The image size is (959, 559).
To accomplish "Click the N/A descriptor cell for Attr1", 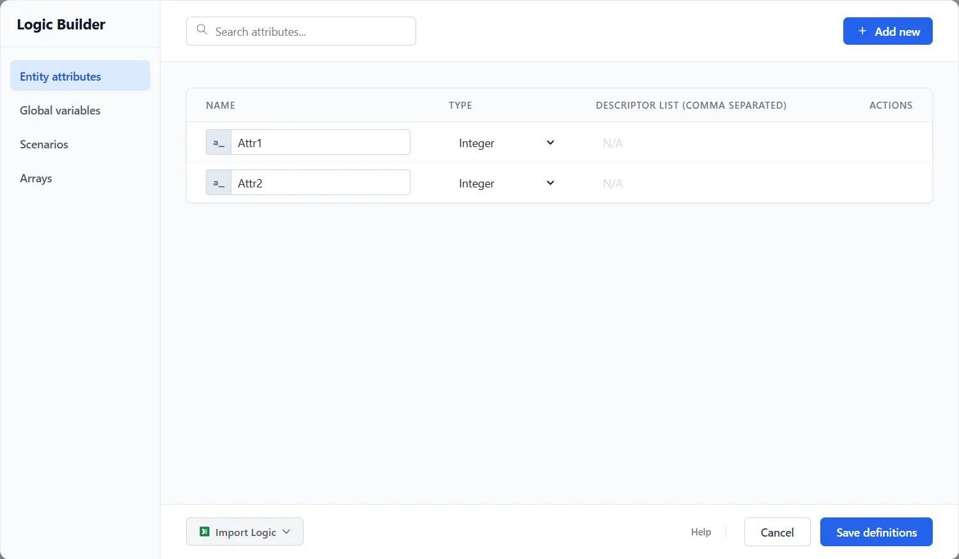I will pos(612,143).
